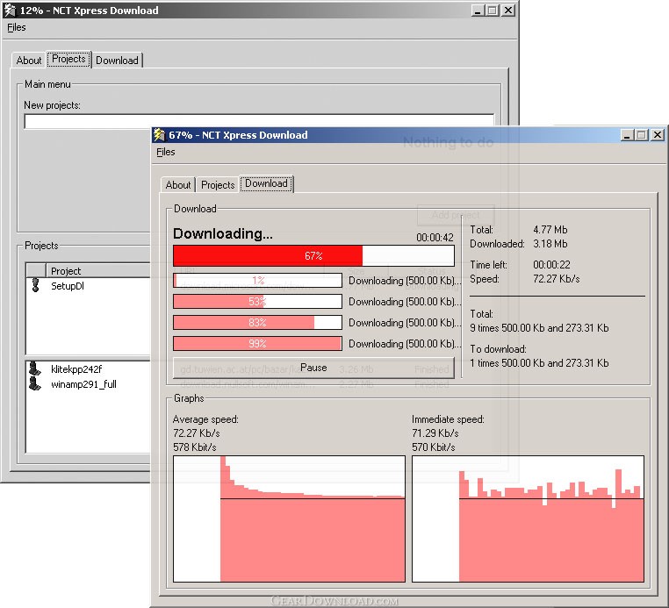The width and height of the screenshot is (669, 608).
Task: Click the SetupDl project status icon
Action: tap(36, 285)
